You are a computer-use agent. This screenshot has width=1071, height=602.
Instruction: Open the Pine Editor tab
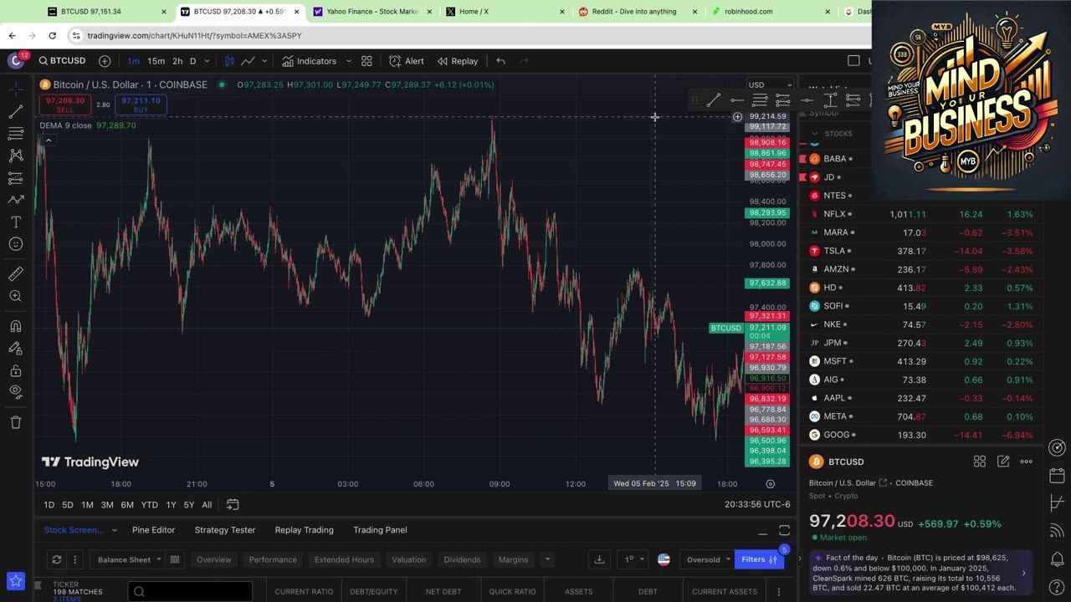[153, 530]
